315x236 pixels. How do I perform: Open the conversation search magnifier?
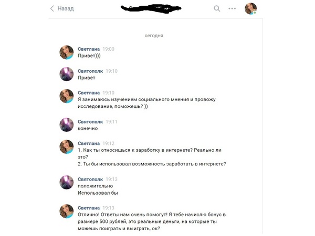pos(217,8)
